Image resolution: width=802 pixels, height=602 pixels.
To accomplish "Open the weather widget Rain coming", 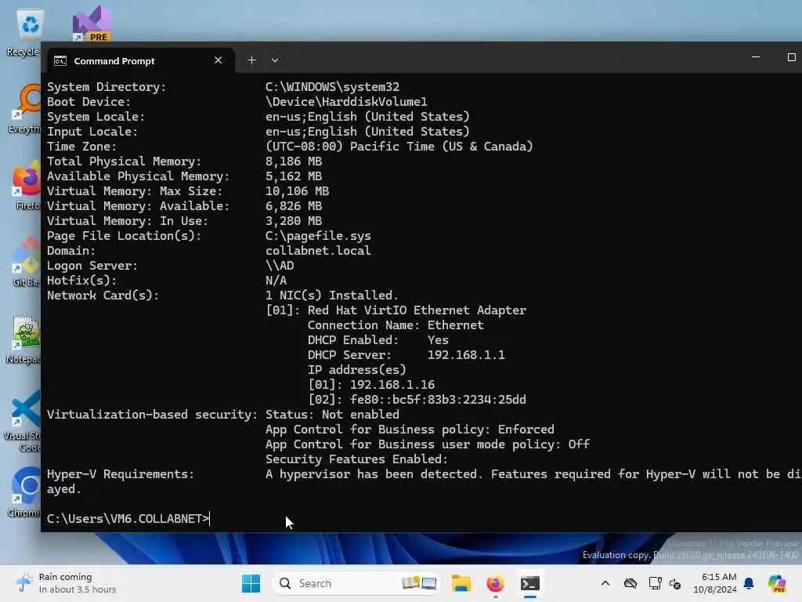I will click(x=67, y=583).
